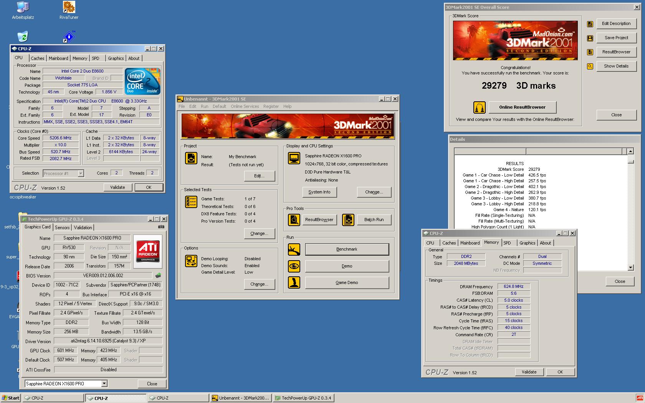Open the Processor selection dropdown in CPU-Z
645x403 pixels.
click(x=81, y=173)
